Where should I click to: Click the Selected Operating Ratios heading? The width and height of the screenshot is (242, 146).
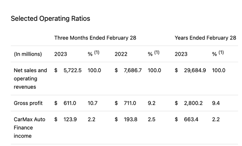(x=50, y=19)
